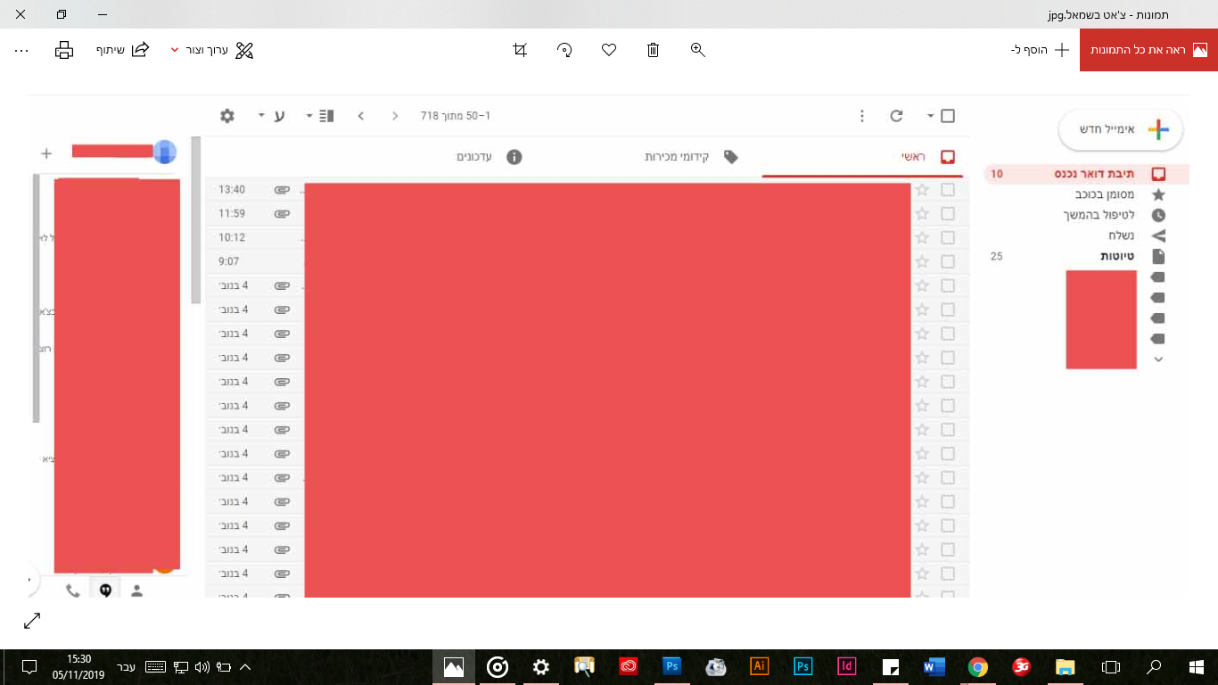Click the fullscreen expand arrow at bottom left
The height and width of the screenshot is (685, 1218).
(x=33, y=620)
